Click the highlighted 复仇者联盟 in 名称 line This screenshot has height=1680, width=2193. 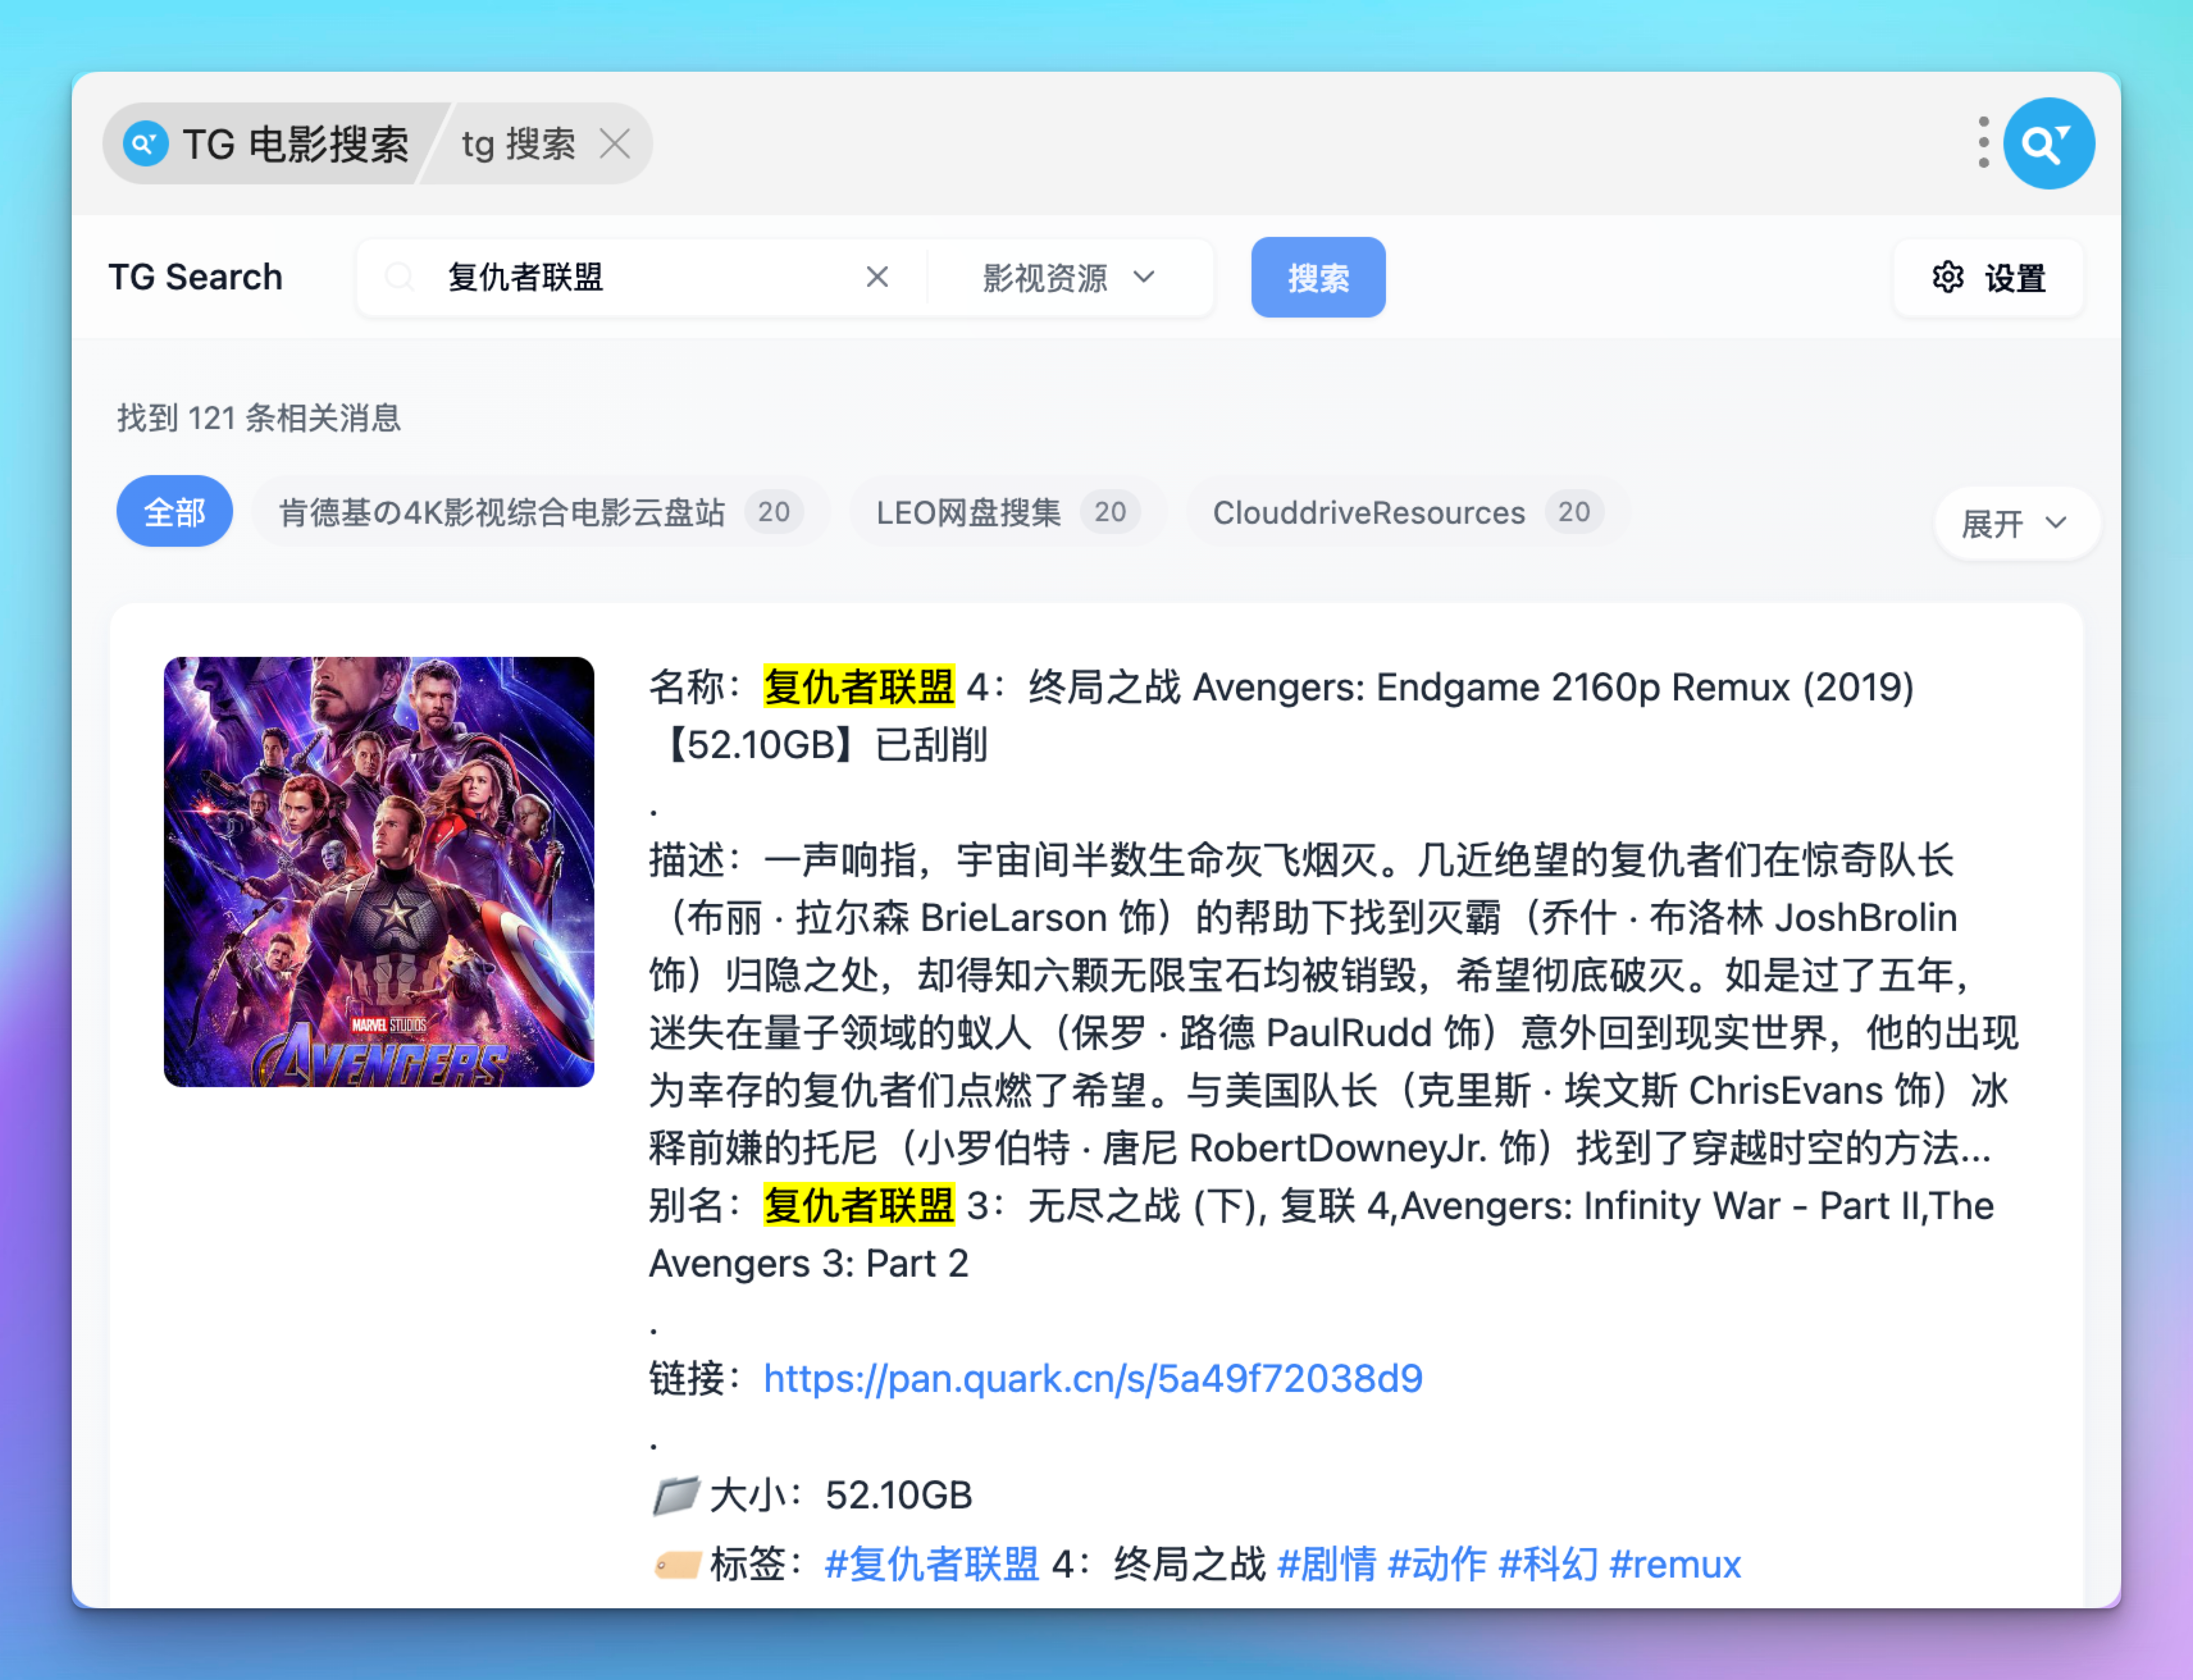tap(860, 687)
